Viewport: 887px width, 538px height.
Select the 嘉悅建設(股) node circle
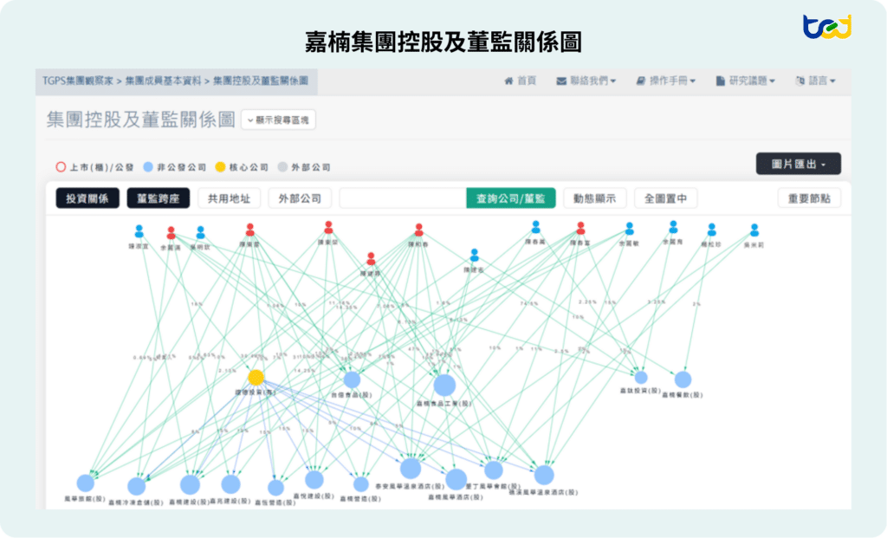[314, 480]
